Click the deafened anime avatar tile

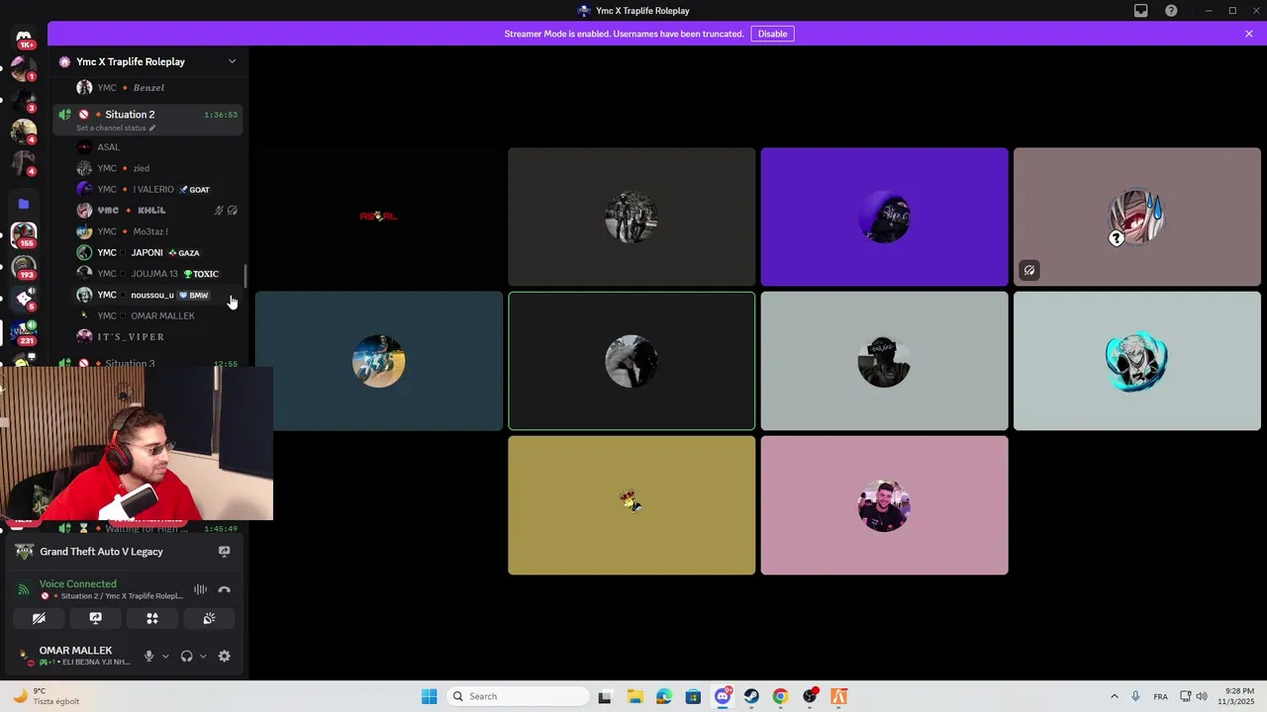pos(1137,217)
